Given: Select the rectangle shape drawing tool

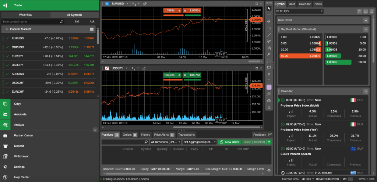Looking at the screenshot, I should point(269,68).
